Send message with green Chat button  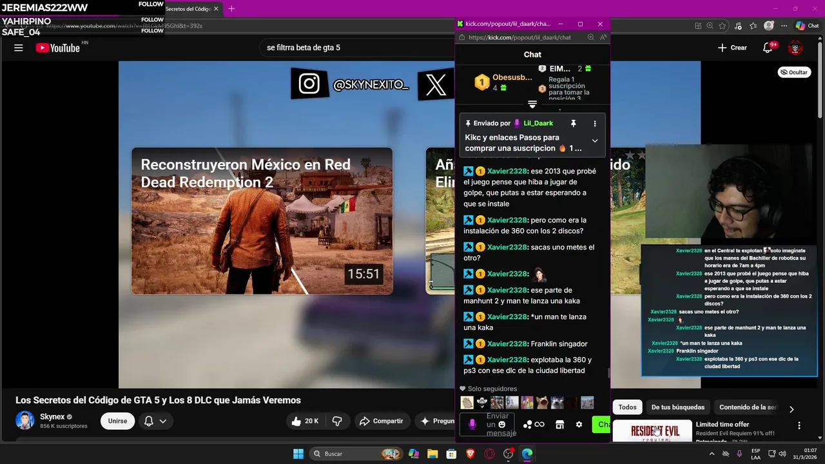click(x=601, y=425)
